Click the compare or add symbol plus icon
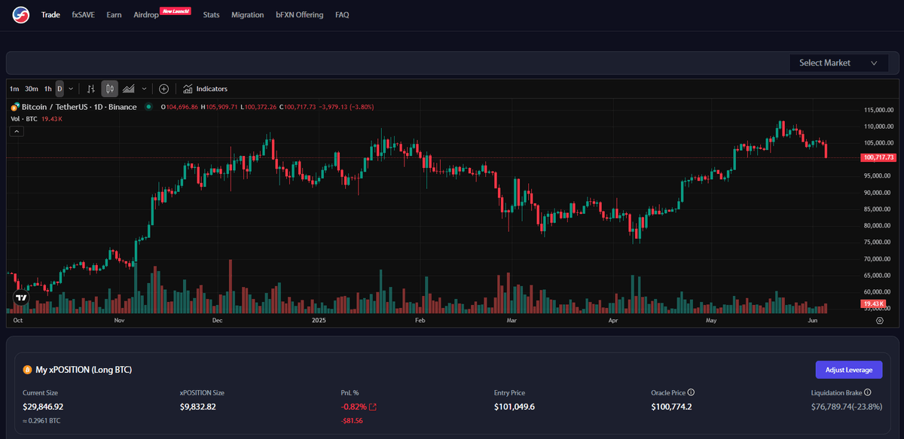Viewport: 904px width, 439px height. point(163,89)
